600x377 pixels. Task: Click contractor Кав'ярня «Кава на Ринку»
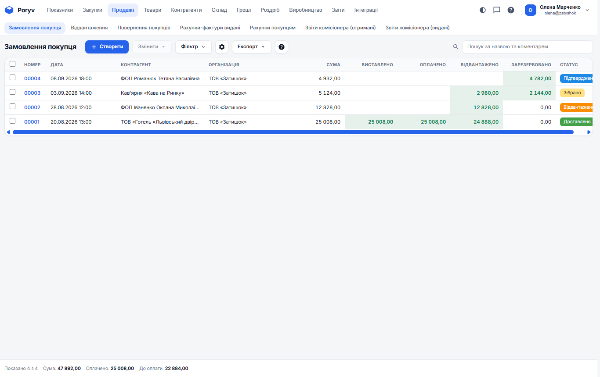point(152,93)
